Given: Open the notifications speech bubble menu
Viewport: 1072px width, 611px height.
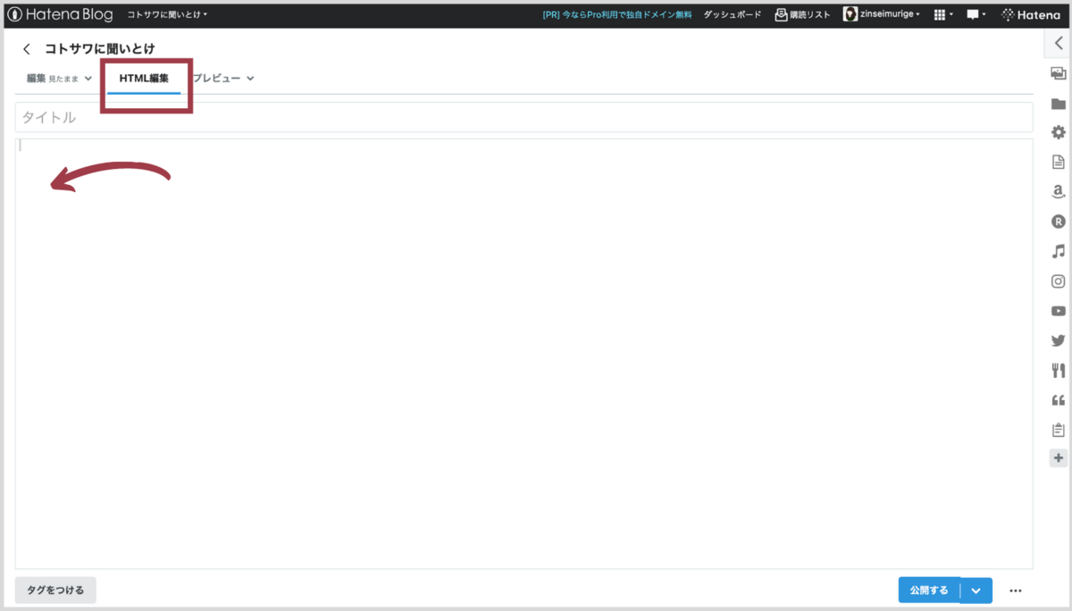Looking at the screenshot, I should (976, 14).
